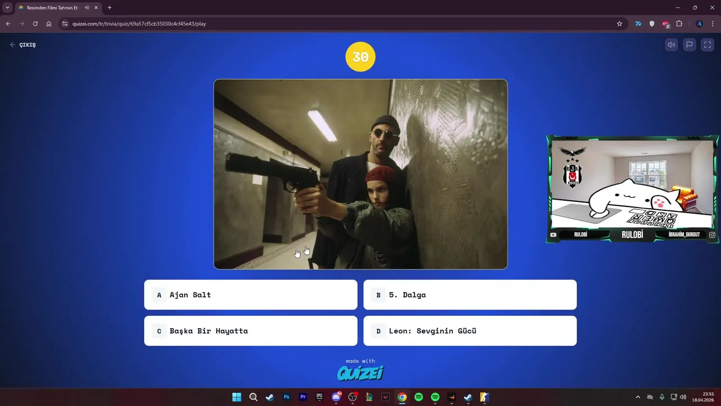Go back in browser history

point(8,24)
